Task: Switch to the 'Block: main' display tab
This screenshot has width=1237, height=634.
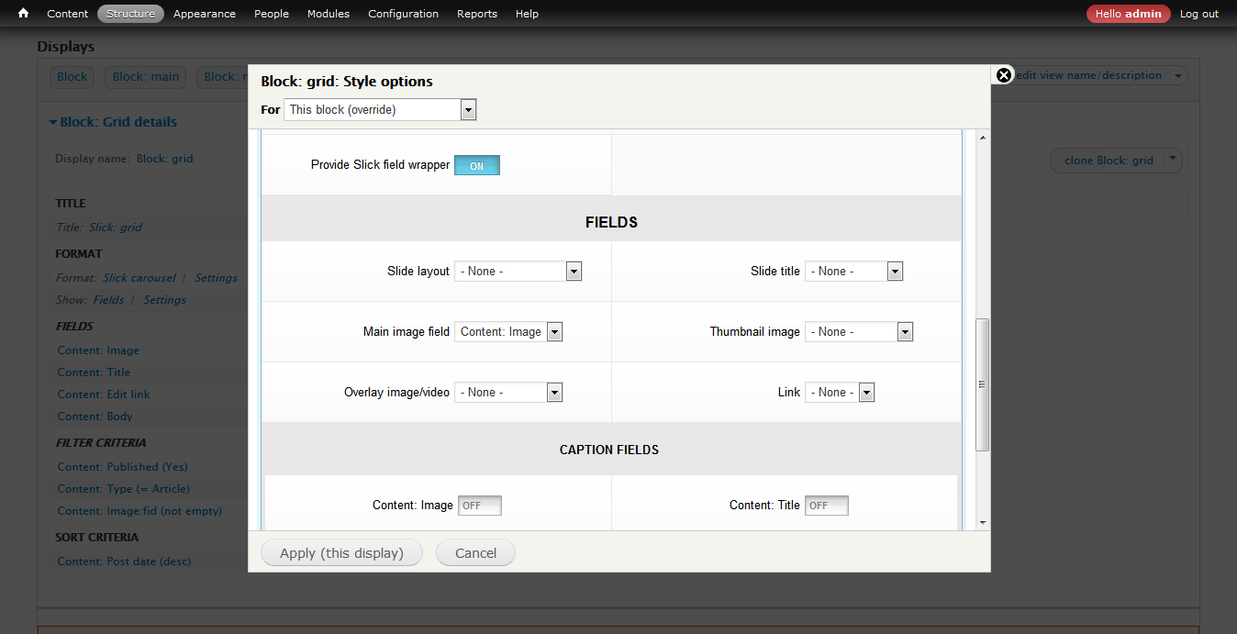Action: [x=145, y=76]
